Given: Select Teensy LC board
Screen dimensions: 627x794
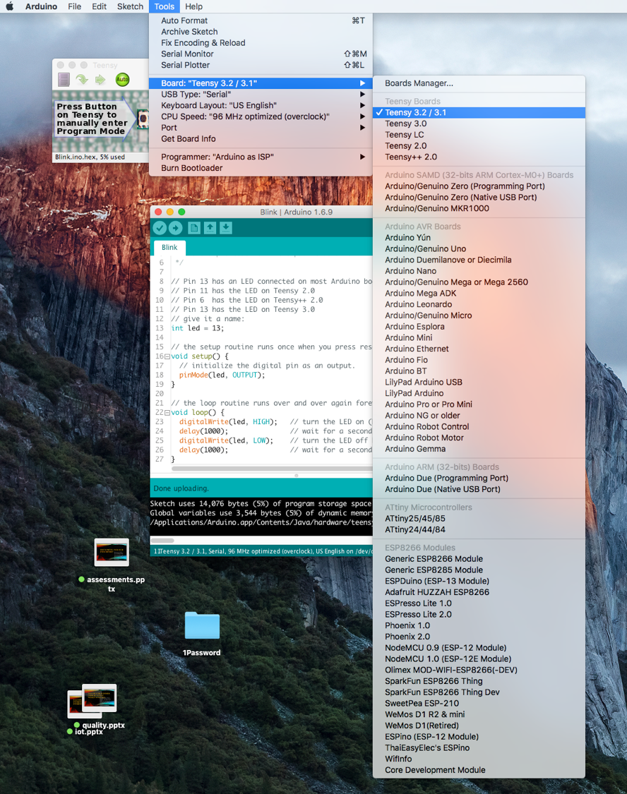Looking at the screenshot, I should [479, 135].
